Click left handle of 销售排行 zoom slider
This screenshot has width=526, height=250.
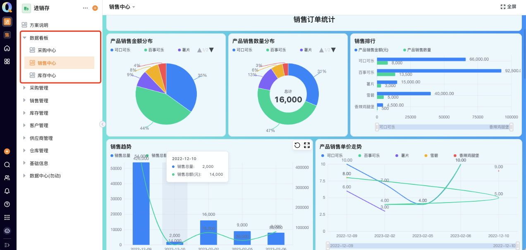(377, 127)
